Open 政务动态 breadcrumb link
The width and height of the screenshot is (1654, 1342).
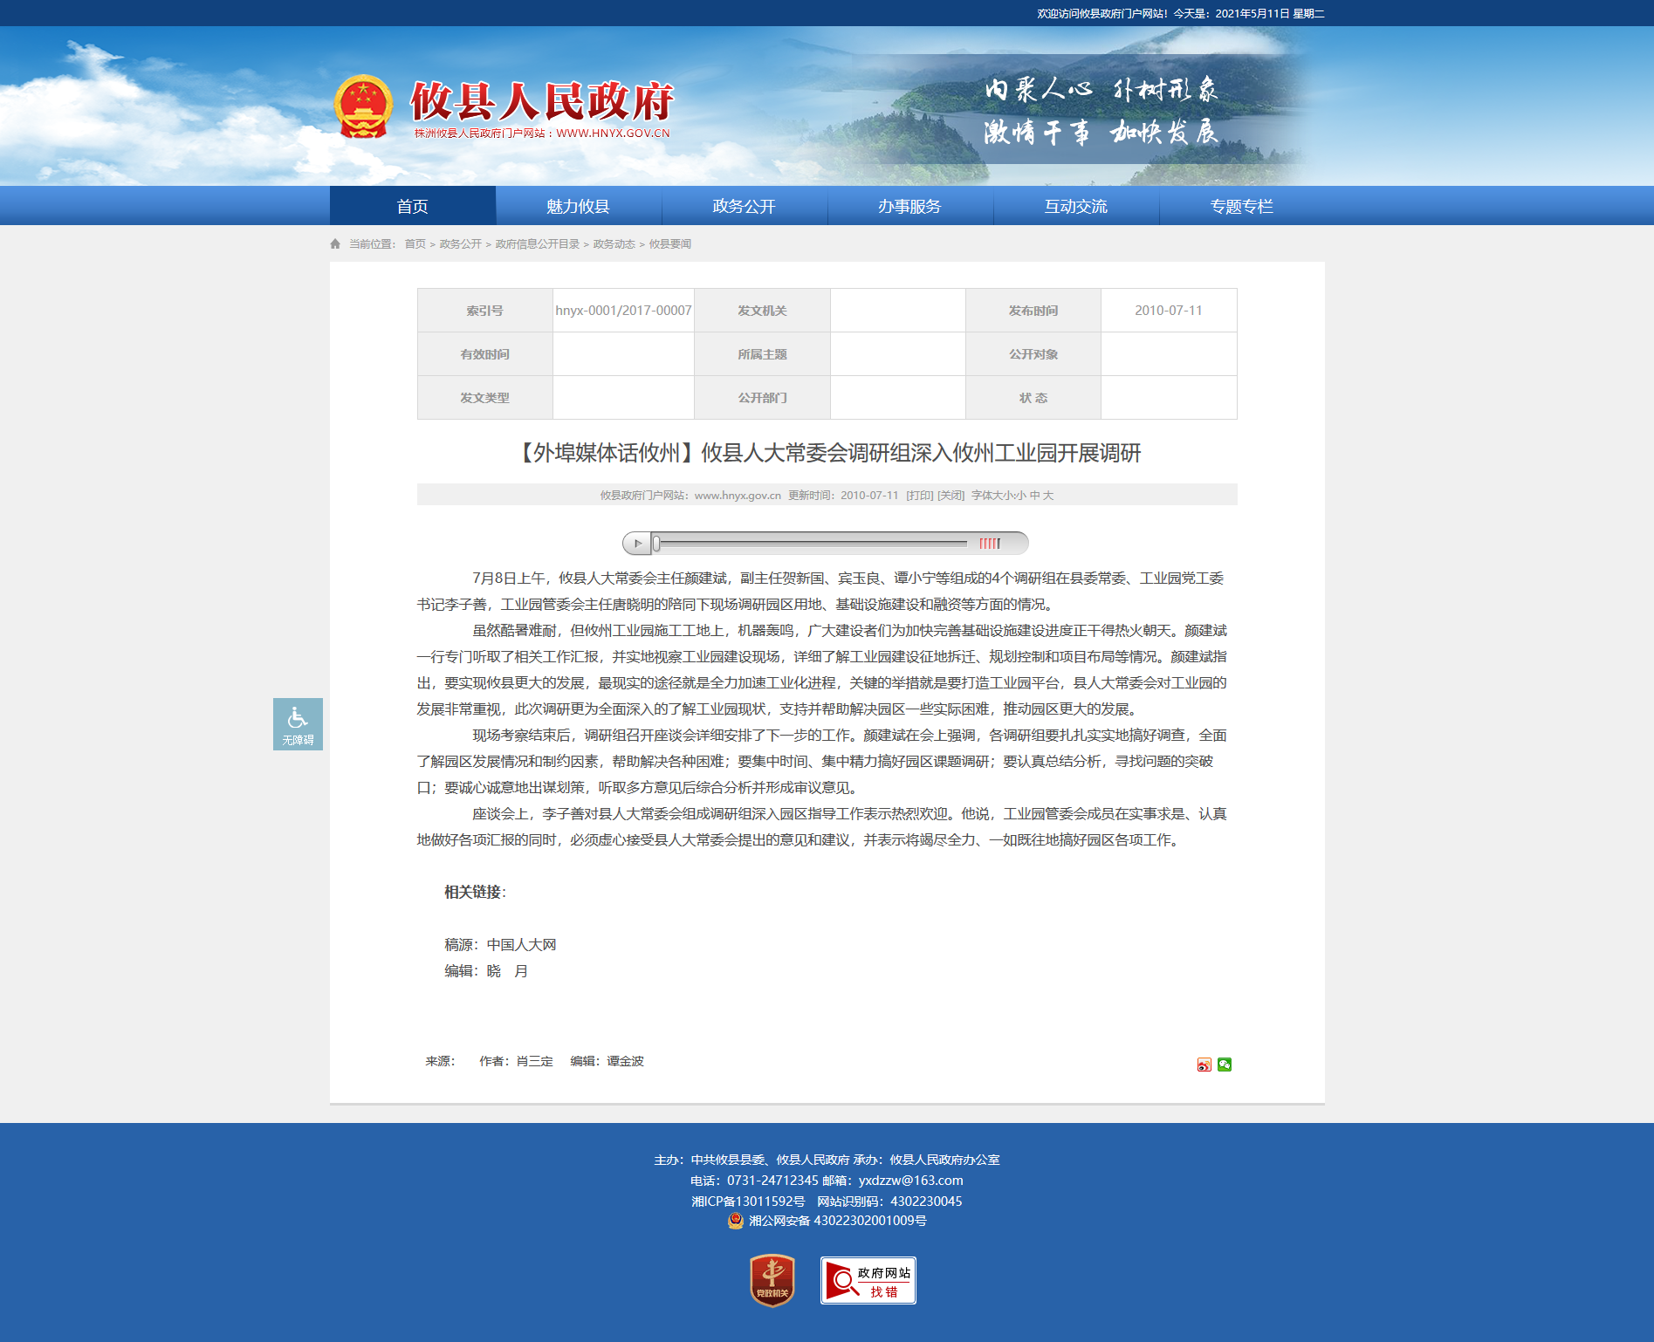[x=614, y=244]
